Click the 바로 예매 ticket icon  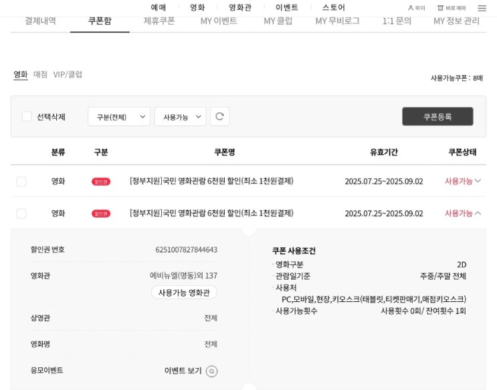[x=440, y=8]
